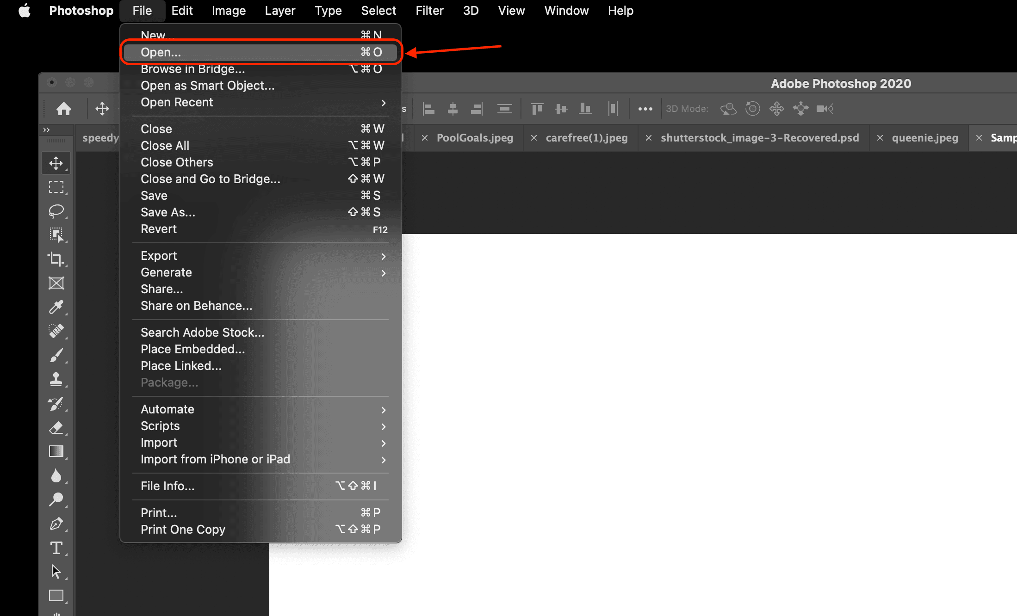Open the Filter menu in menu bar

click(x=429, y=11)
